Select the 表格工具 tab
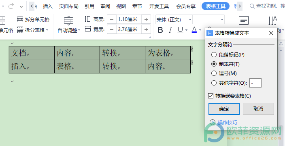 (x=215, y=6)
